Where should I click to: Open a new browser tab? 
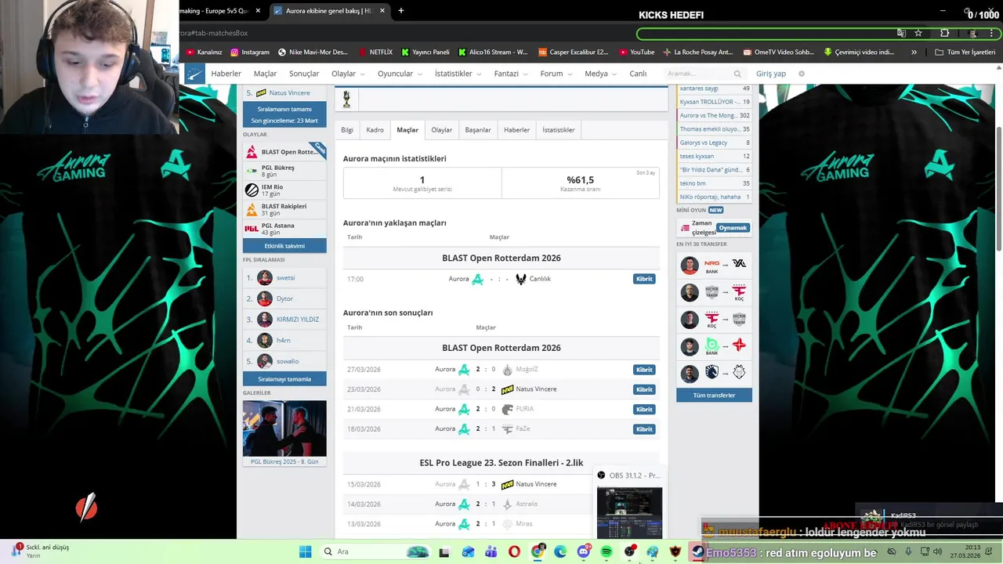point(401,11)
